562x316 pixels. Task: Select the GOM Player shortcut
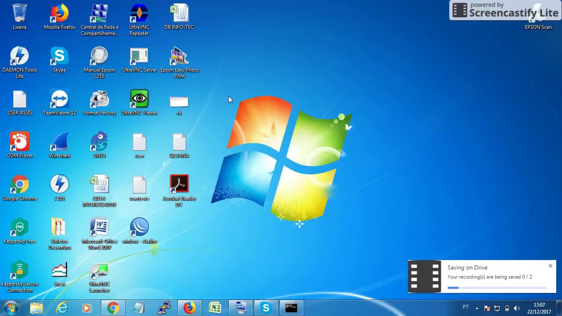(19, 145)
